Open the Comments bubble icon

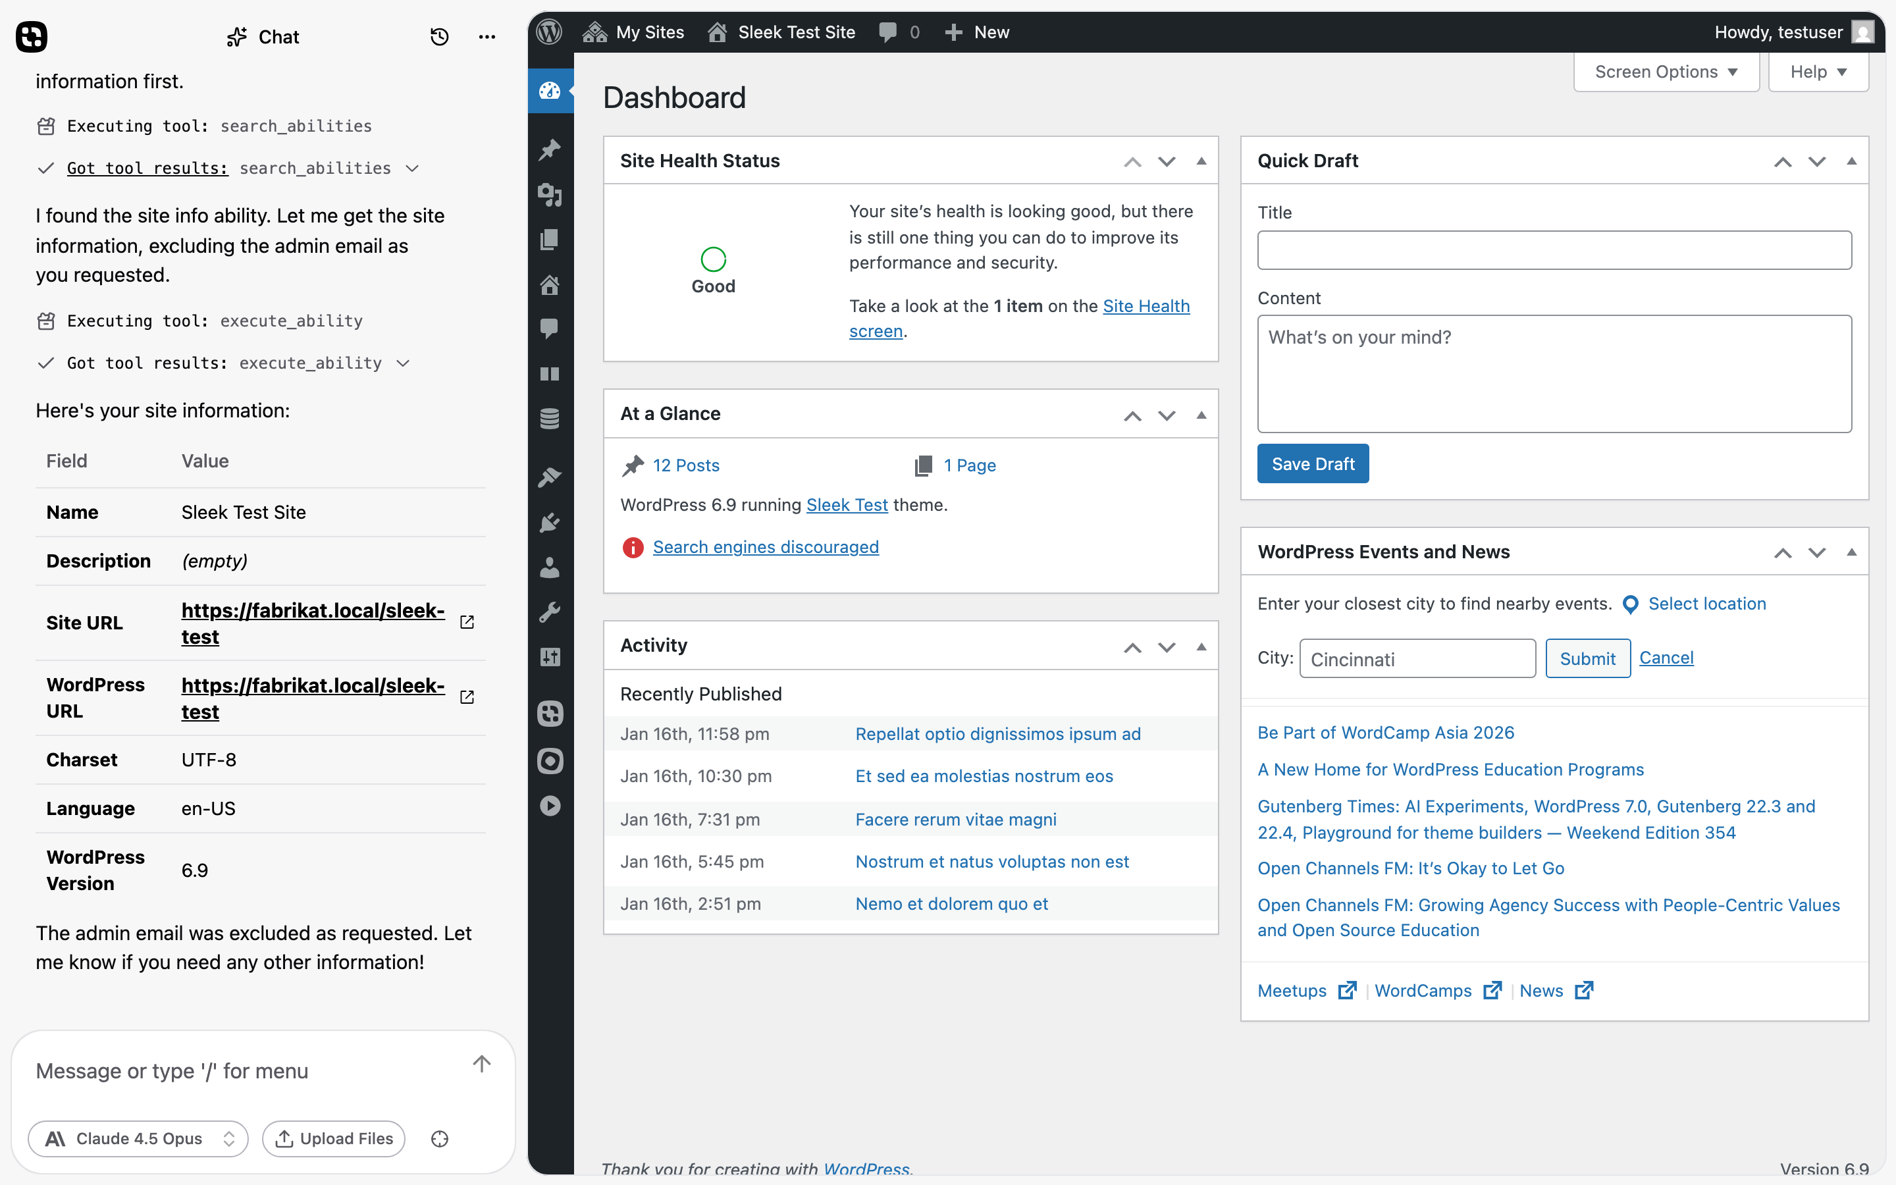coord(551,329)
